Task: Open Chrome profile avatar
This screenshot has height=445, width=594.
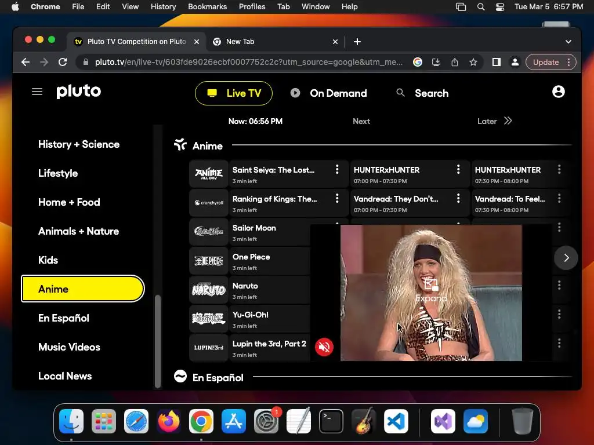Action: coord(515,62)
